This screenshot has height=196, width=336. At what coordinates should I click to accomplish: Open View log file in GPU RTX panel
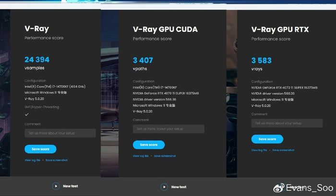pyautogui.click(x=259, y=150)
